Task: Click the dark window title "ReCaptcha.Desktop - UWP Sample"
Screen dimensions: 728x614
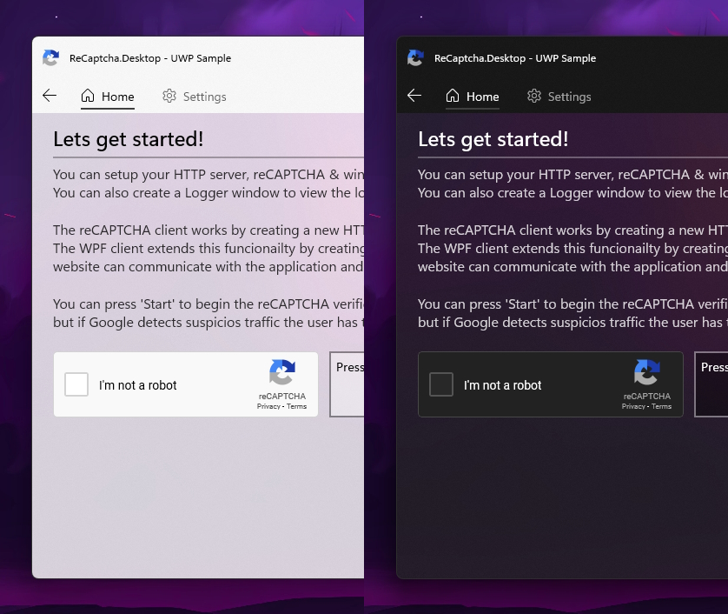Action: point(515,58)
